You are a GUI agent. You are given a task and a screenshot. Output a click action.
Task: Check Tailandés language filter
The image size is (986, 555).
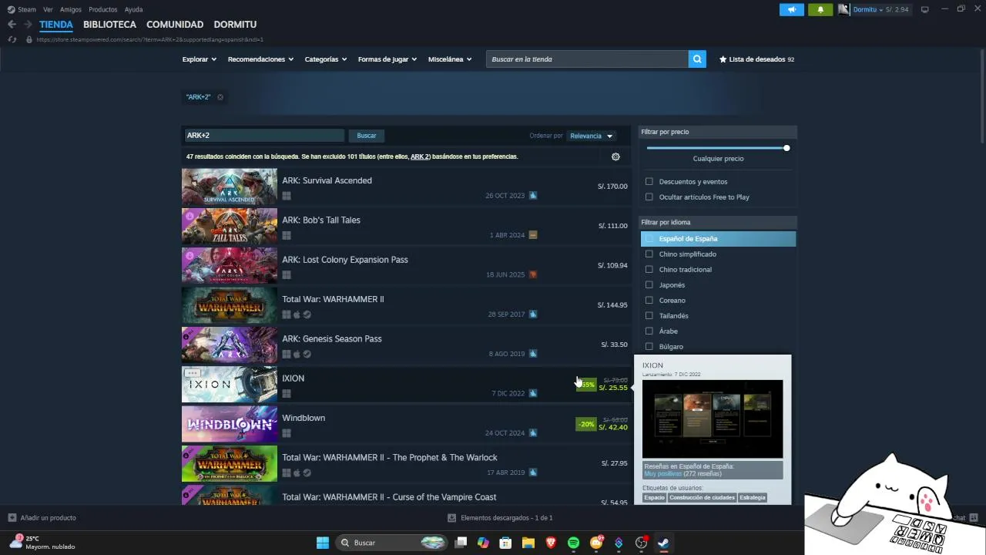(649, 316)
